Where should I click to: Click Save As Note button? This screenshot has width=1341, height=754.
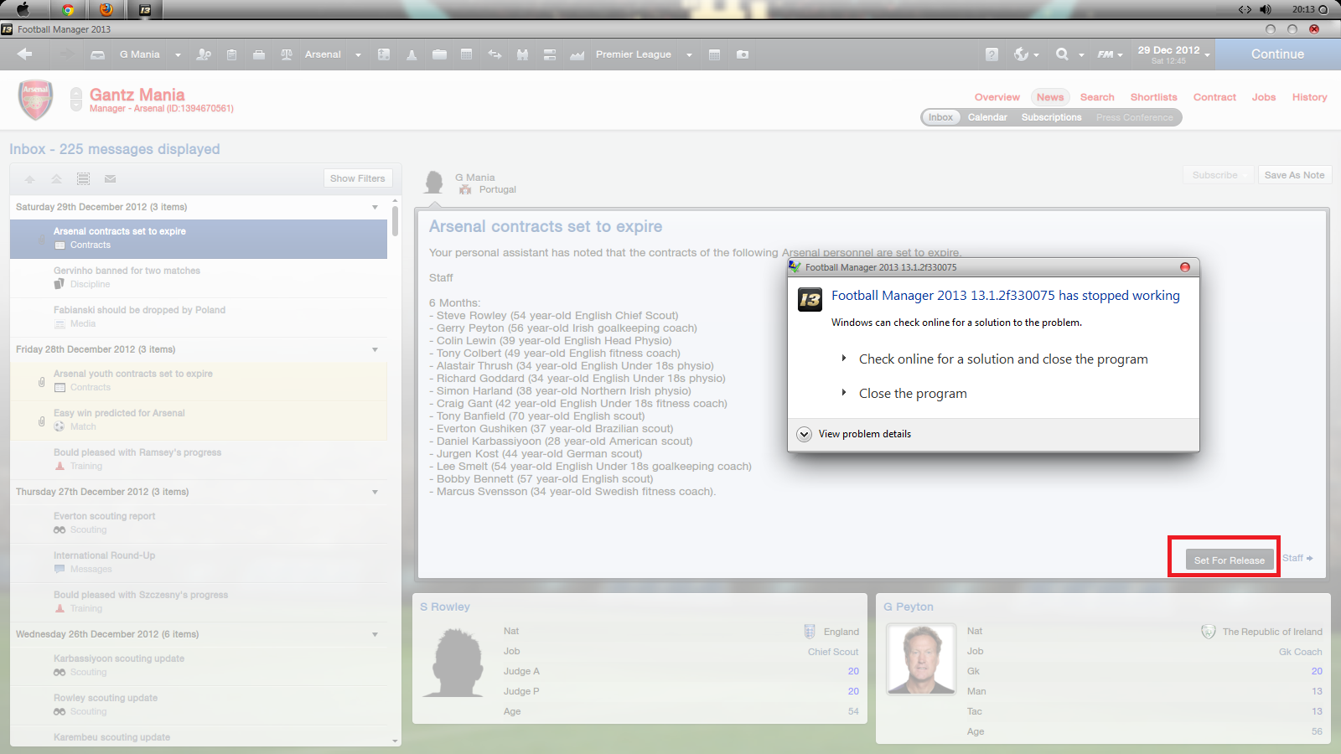pos(1294,175)
